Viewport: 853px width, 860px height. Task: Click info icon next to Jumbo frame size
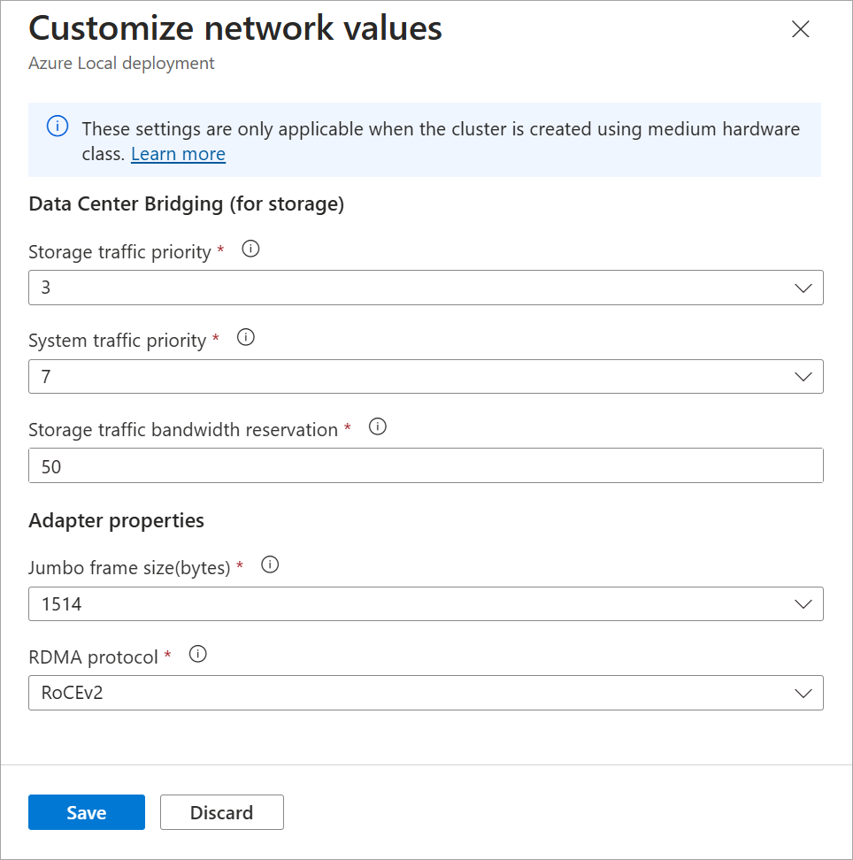tap(271, 565)
